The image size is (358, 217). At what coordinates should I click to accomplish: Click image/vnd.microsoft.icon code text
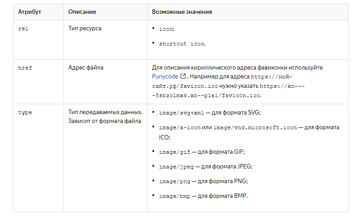coord(255,127)
